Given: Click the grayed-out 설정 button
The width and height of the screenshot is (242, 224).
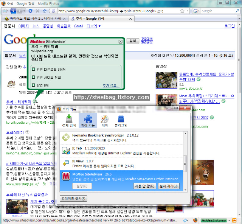Looking at the screenshot, I should click(82, 186).
